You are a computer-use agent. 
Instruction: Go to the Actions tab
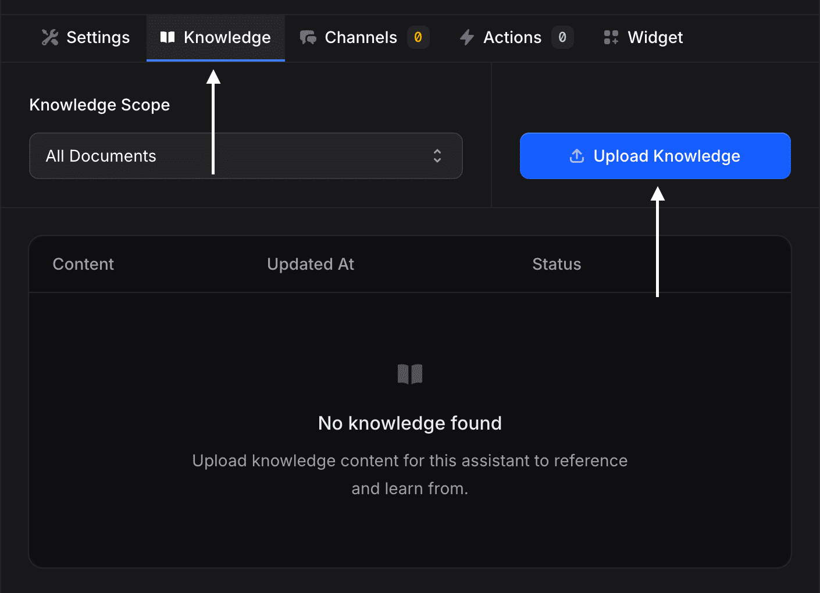tap(516, 38)
